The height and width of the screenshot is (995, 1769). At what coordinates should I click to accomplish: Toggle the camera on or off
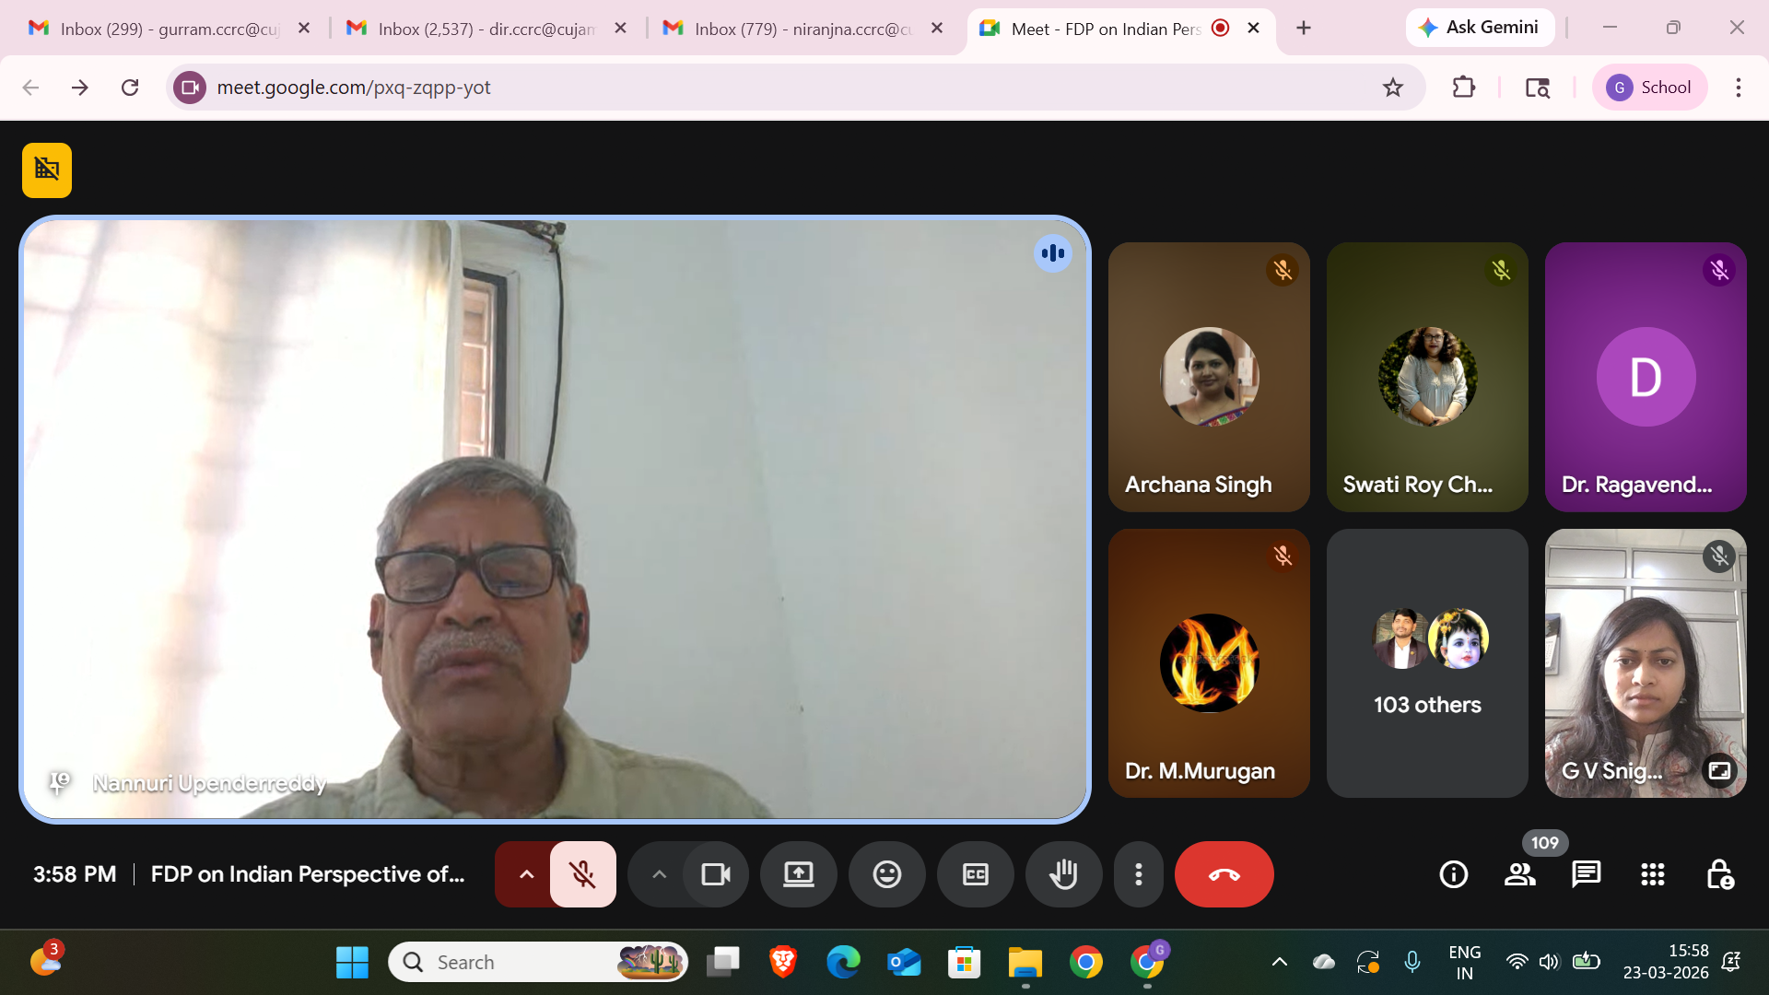(x=715, y=874)
